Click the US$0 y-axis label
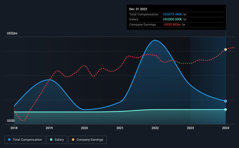This screenshot has height=148, width=239. 11,121
